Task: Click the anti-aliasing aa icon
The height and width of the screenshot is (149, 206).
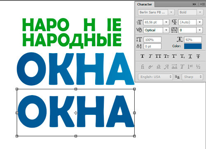Action: tap(177, 77)
